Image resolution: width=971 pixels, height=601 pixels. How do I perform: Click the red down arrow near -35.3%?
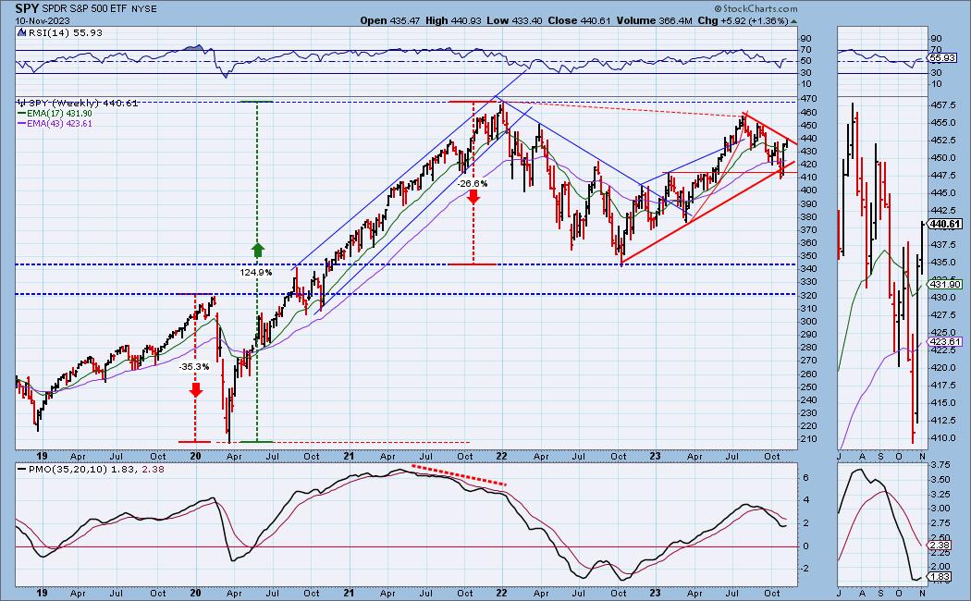click(196, 389)
